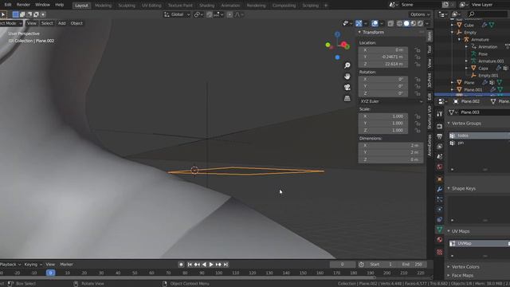Screen dimensions: 510x287
Task: Toggle proportional editing in header
Action: [x=229, y=14]
